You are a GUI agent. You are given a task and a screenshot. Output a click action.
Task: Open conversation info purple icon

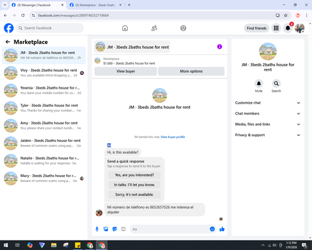point(220,47)
